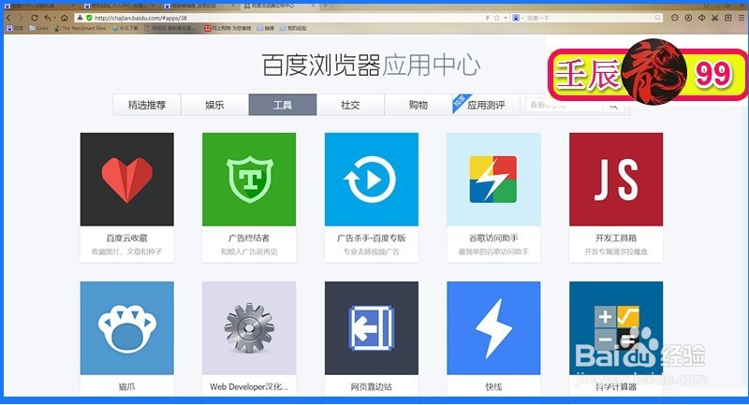Click the 谷歌访问助手 app title
The width and height of the screenshot is (749, 405).
point(493,238)
